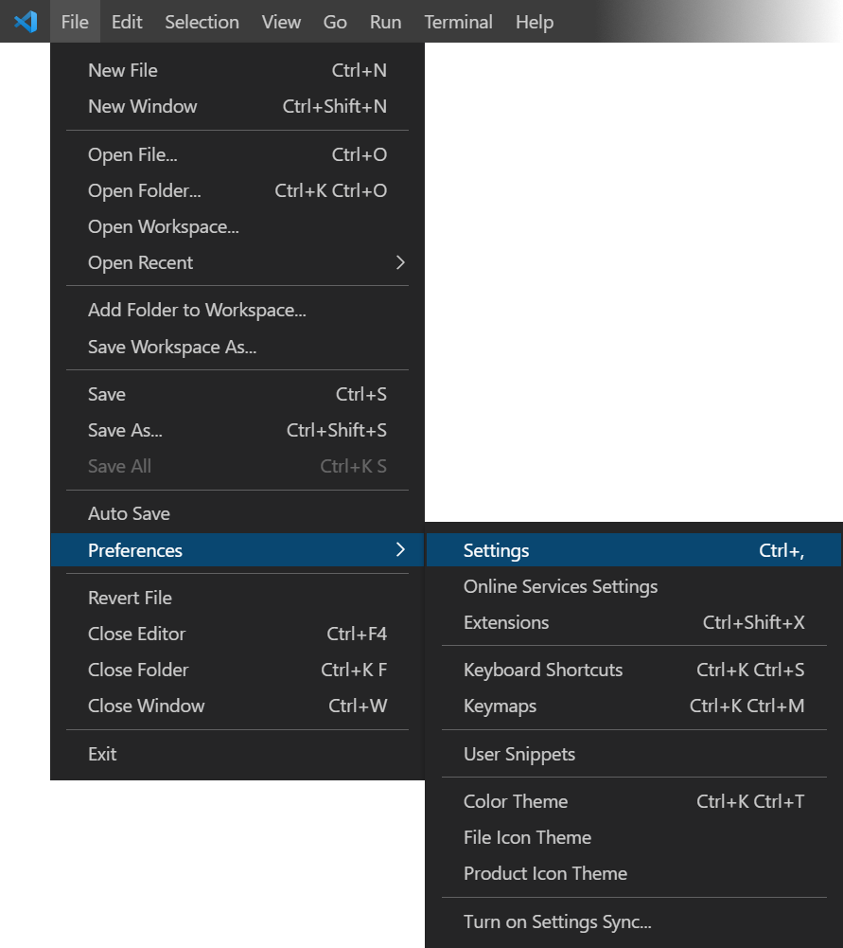Viewport: 843px width, 948px height.
Task: Select User Snippets entry
Action: pyautogui.click(x=519, y=755)
